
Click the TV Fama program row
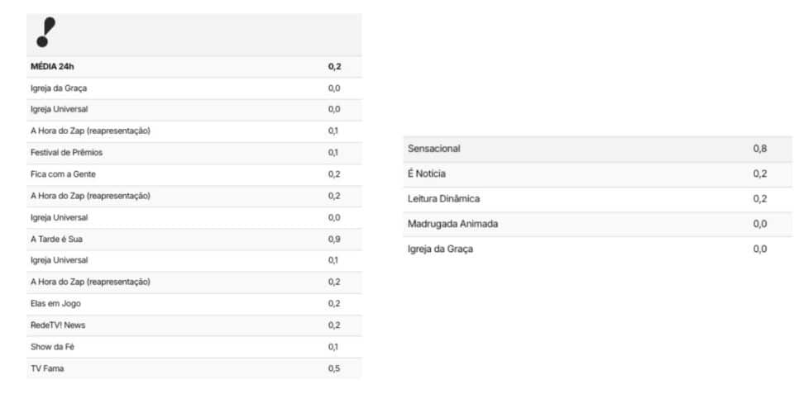click(x=194, y=368)
